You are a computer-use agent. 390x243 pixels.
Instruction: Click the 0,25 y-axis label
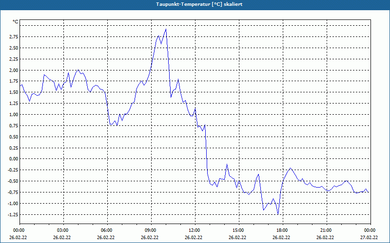tap(14, 148)
